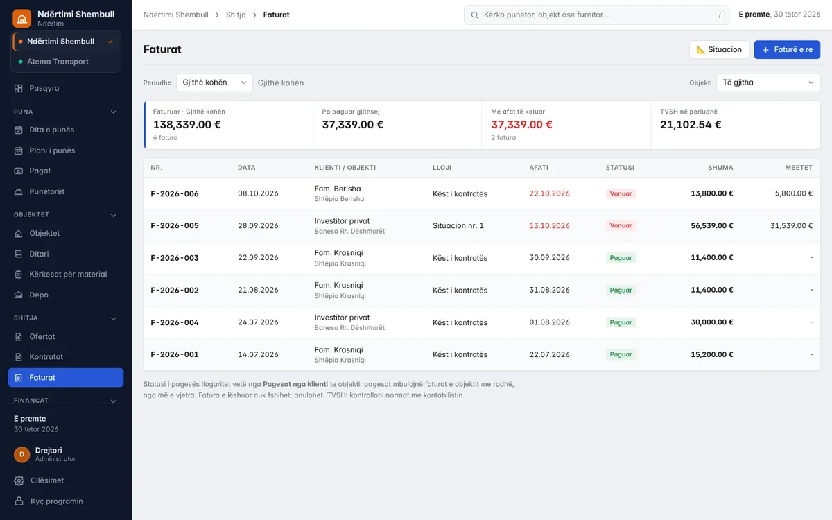Go to Shitja in the breadcrumb
832x520 pixels.
tap(236, 15)
